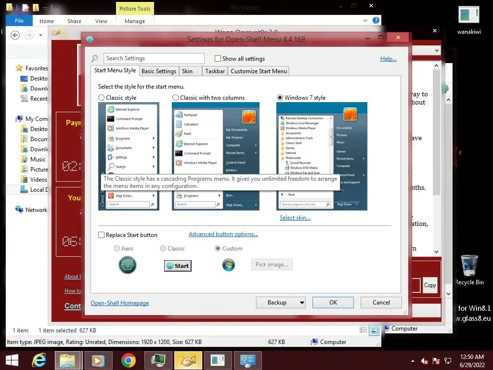Click Explorer Help question mark icon

[x=376, y=20]
